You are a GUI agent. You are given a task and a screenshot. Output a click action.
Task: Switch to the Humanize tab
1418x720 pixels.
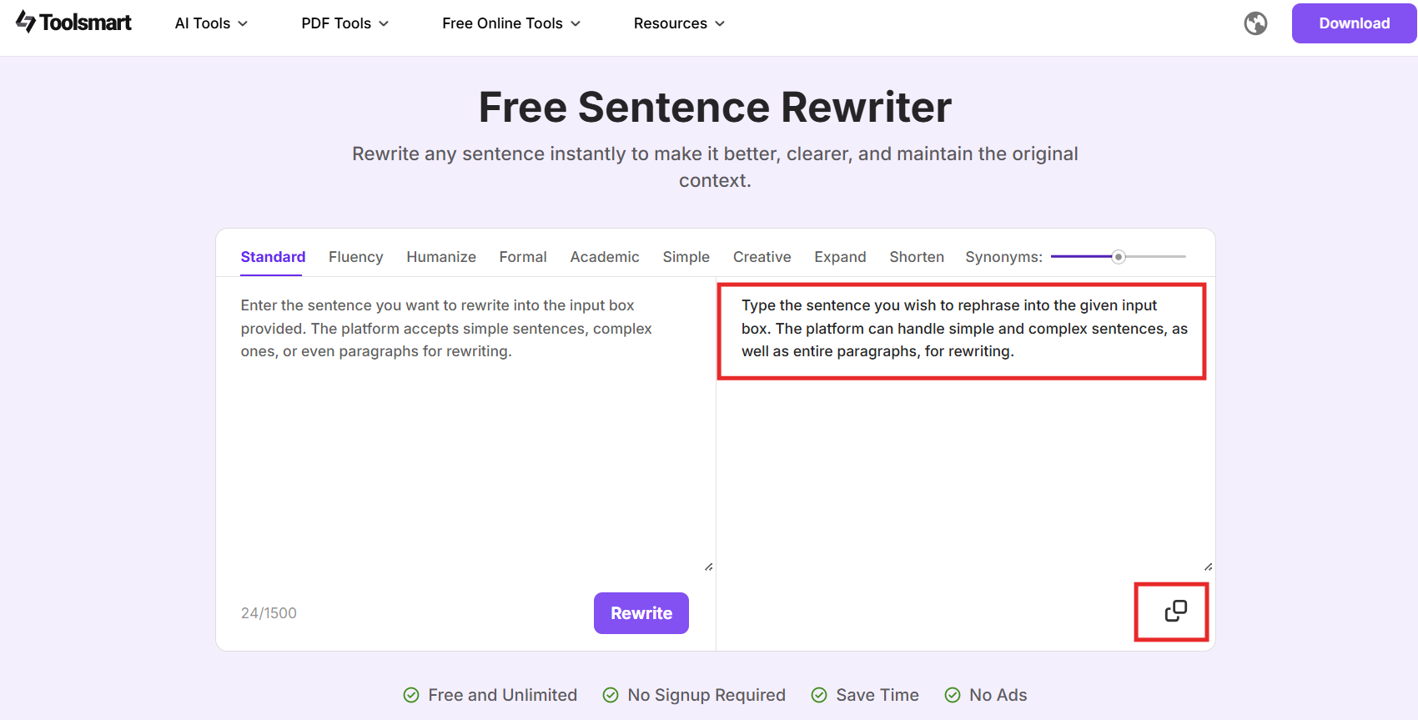(x=441, y=257)
